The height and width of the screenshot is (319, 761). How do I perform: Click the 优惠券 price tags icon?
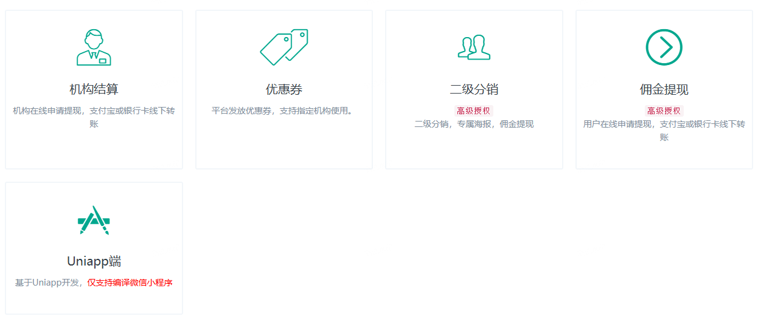(284, 47)
